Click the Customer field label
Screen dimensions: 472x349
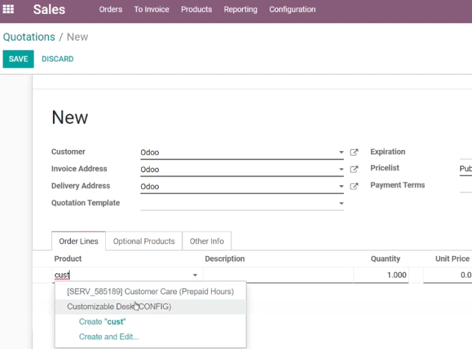(68, 152)
